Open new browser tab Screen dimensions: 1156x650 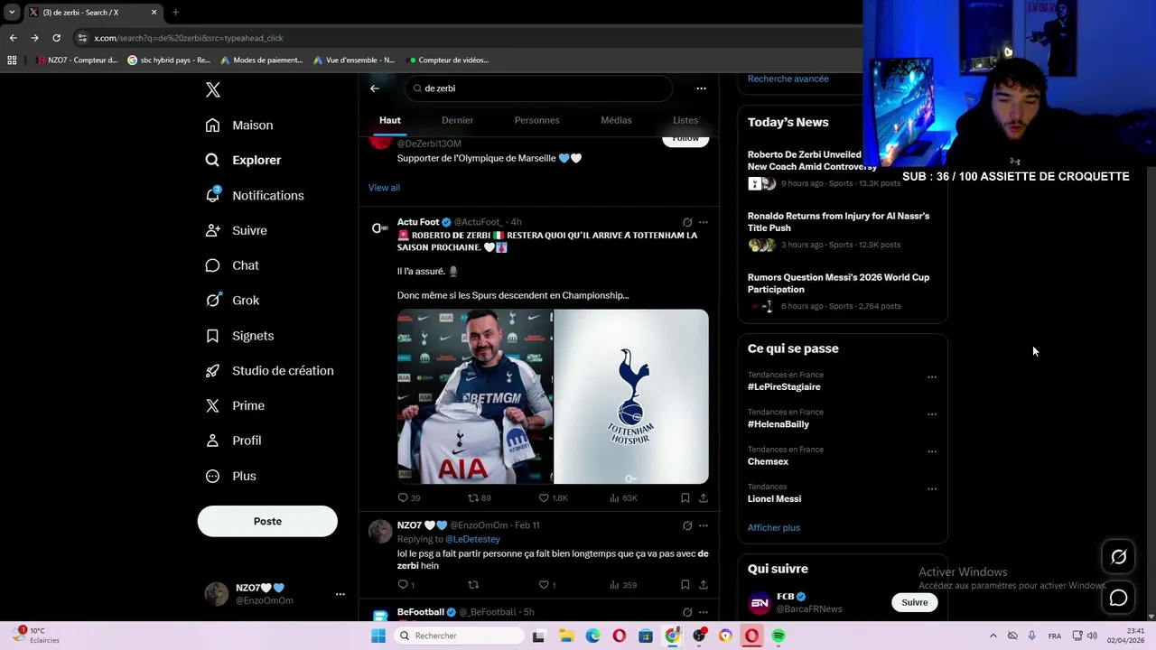[x=175, y=13]
